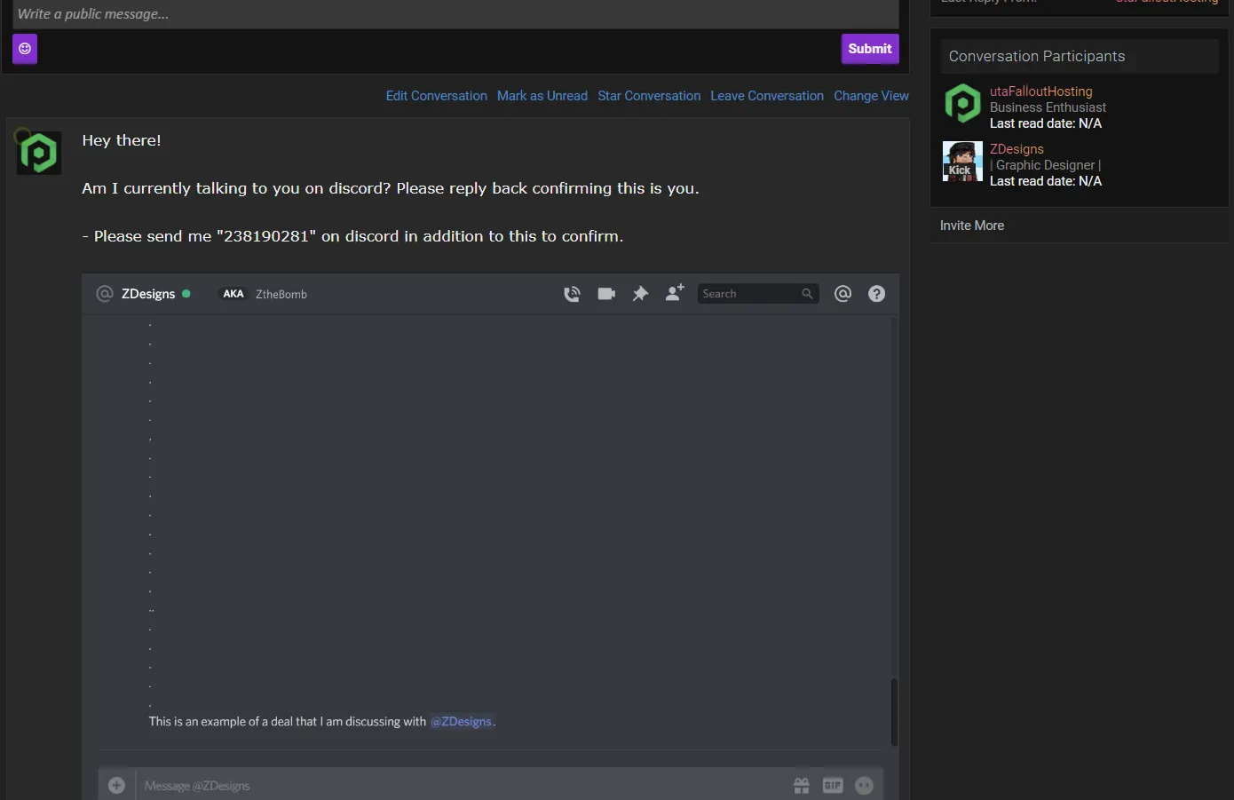Viewport: 1234px width, 800px height.
Task: Focus the public message text box
Action: (457, 14)
